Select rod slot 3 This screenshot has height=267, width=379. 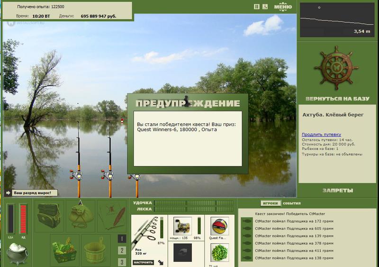(x=122, y=262)
